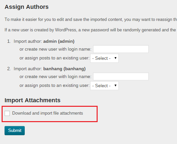
Task: Select the 'Import Attachments' heading
Action: [33, 100]
